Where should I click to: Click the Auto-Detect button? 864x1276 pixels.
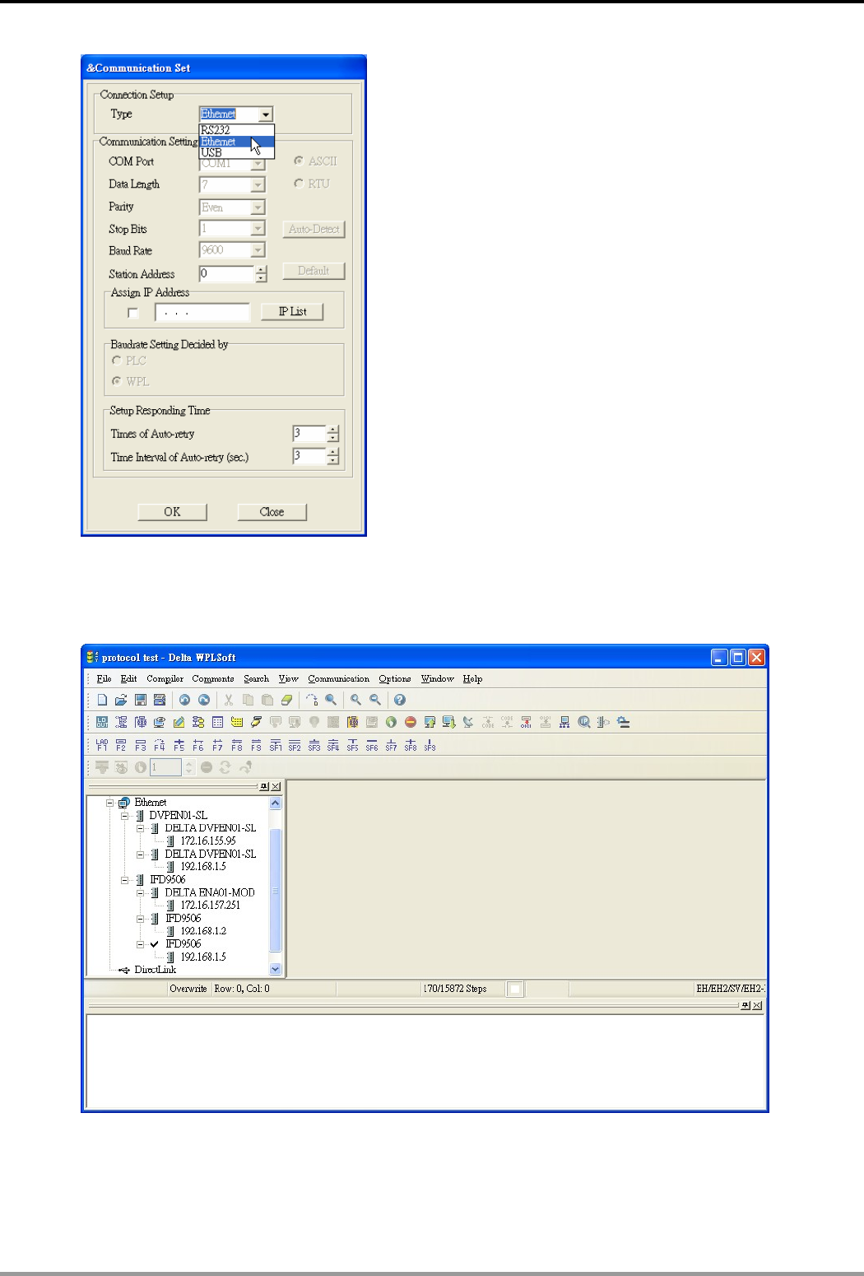[314, 229]
